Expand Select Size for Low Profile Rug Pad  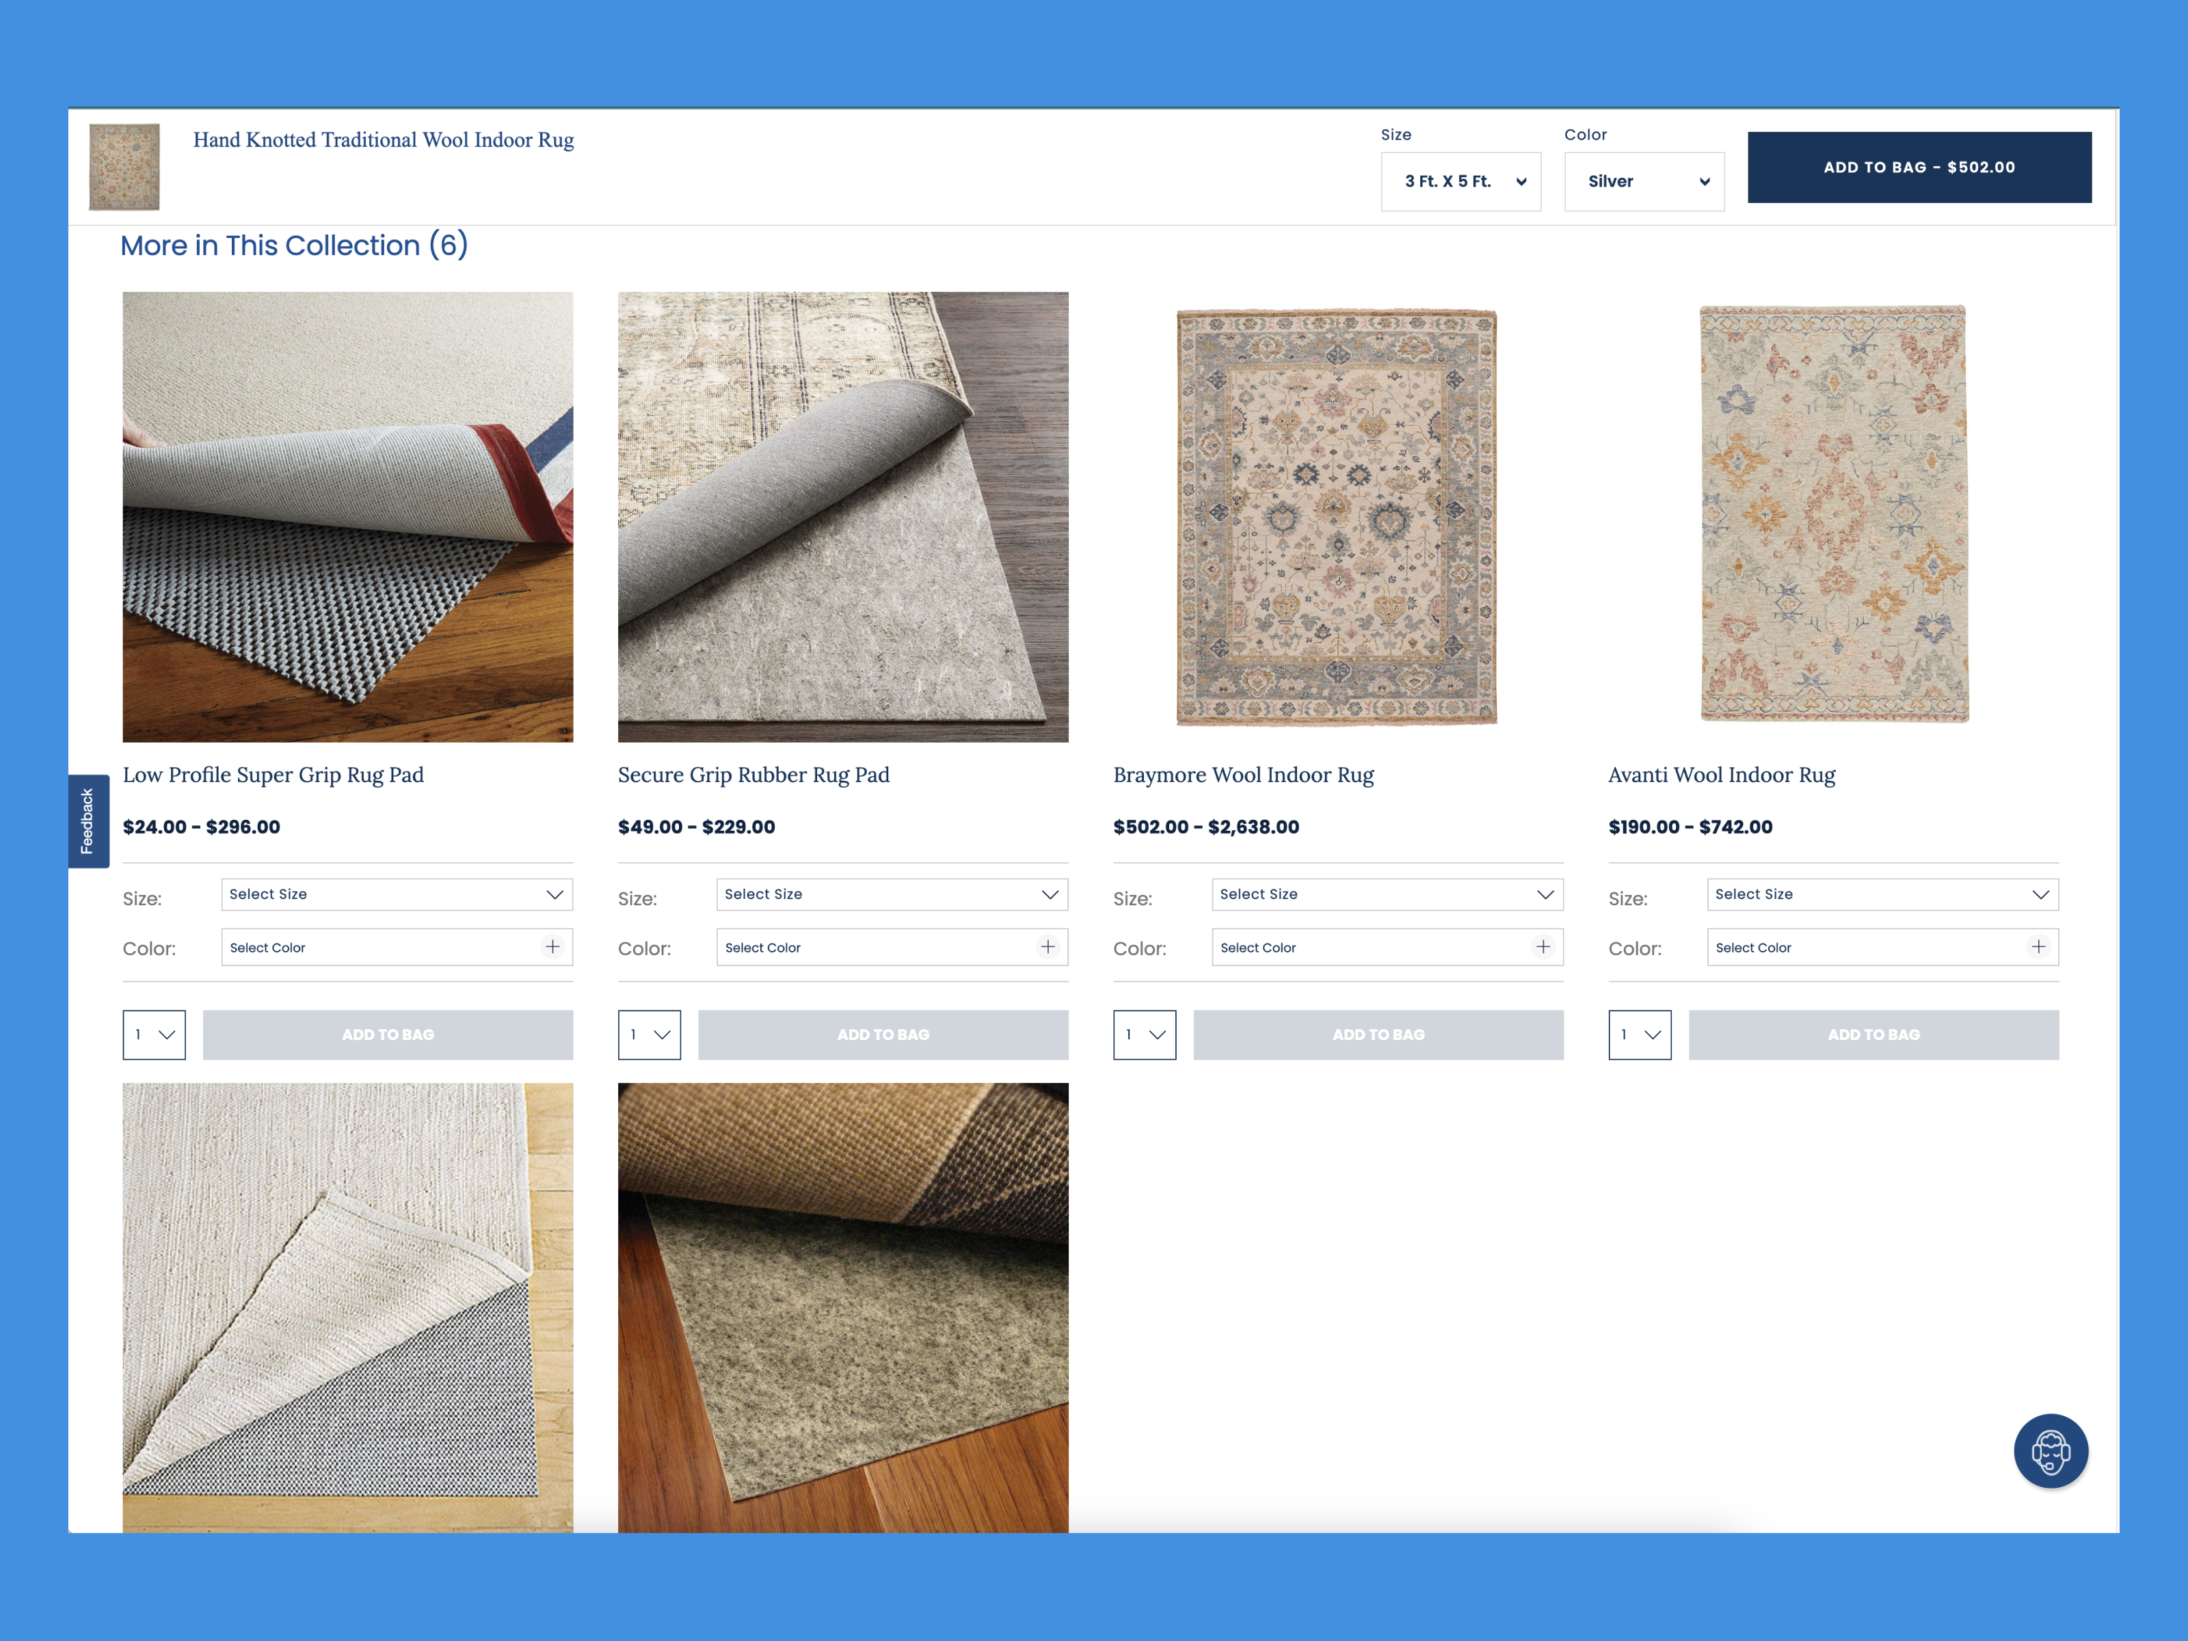[397, 894]
